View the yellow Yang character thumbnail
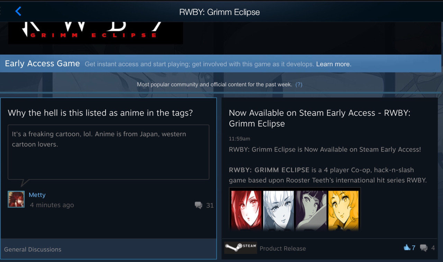The width and height of the screenshot is (443, 262). click(344, 210)
